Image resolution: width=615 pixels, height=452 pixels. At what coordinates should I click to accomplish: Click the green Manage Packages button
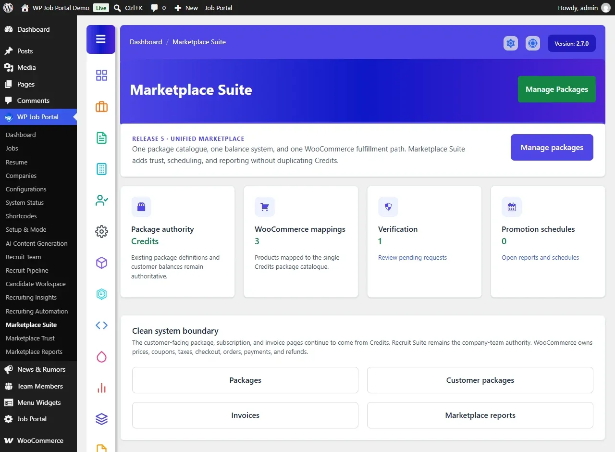pos(557,89)
